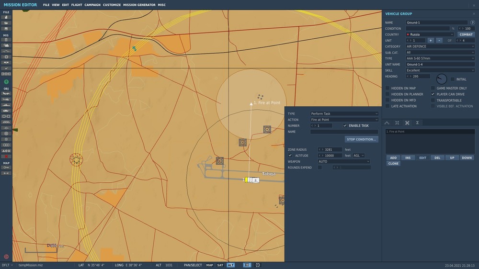This screenshot has width=479, height=269.
Task: Click the Unit Name input field
Action: [440, 64]
